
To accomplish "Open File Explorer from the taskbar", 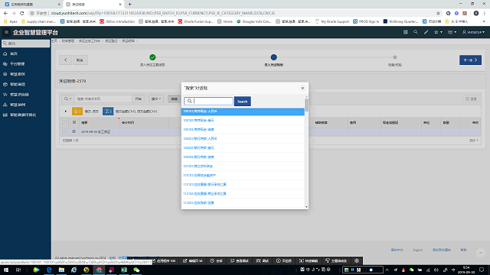I will pos(61,270).
